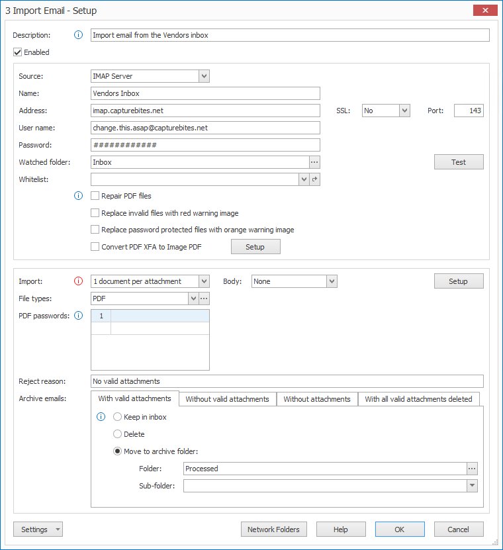Click the Setup button beside Body

tap(459, 281)
